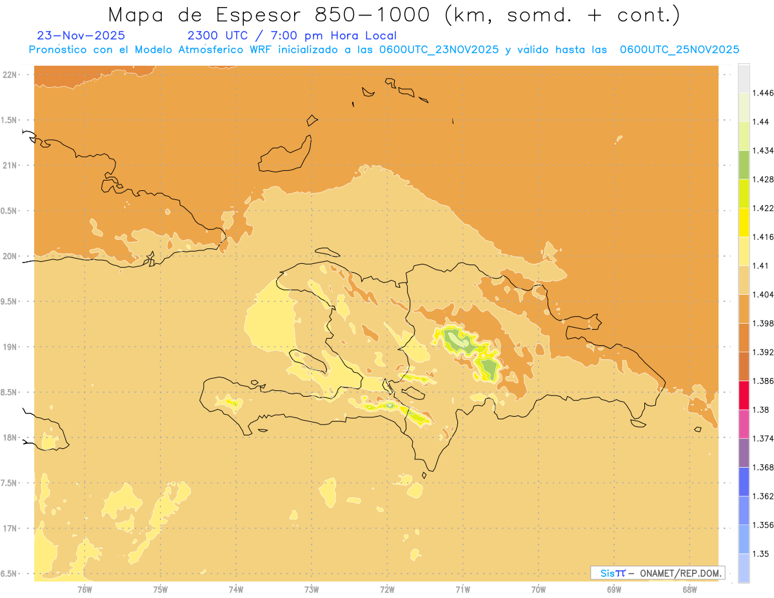
Task: Click the "22N" latitude label
Action: tap(11, 74)
